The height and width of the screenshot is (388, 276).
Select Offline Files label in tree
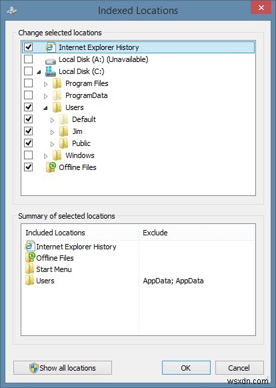[x=77, y=167]
